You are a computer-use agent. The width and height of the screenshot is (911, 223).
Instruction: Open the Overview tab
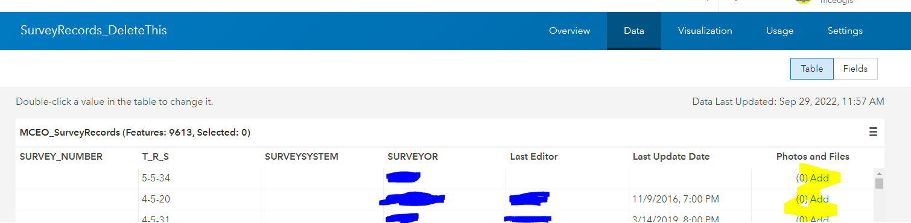[570, 31]
